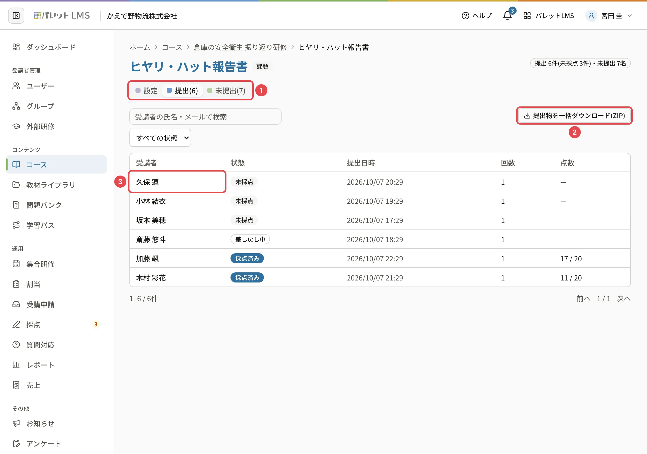Open アンケート in the sidebar

point(56,444)
